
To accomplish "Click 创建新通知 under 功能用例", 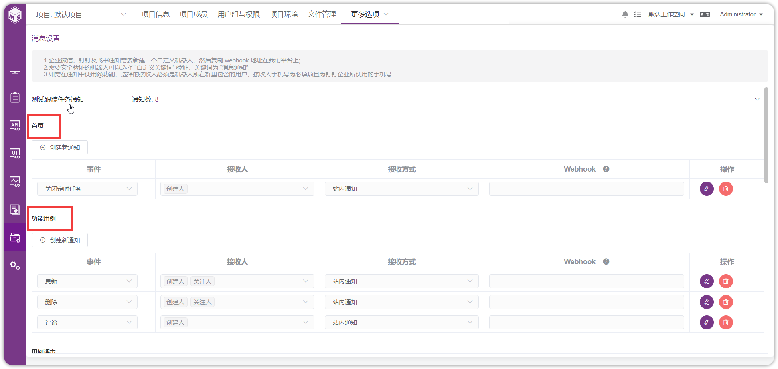I will [60, 240].
